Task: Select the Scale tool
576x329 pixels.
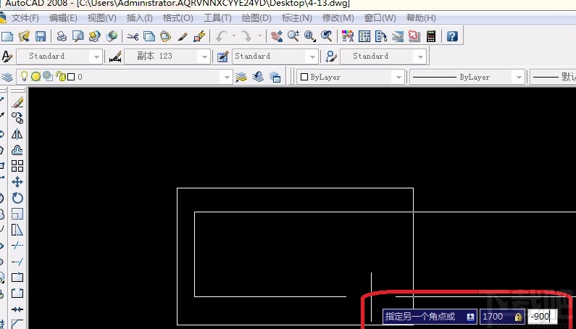Action: click(x=17, y=214)
